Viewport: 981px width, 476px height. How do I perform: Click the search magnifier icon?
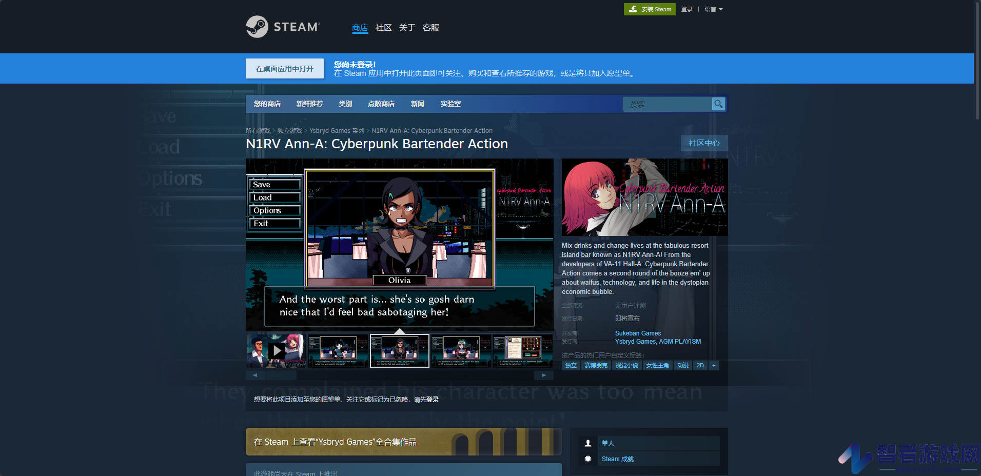point(718,104)
